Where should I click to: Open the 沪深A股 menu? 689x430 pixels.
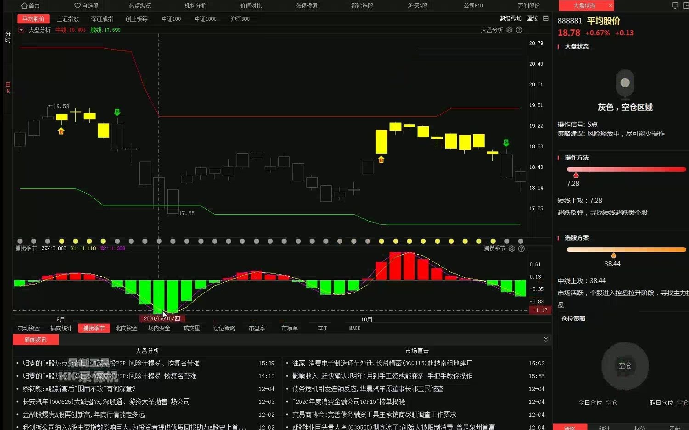point(418,6)
